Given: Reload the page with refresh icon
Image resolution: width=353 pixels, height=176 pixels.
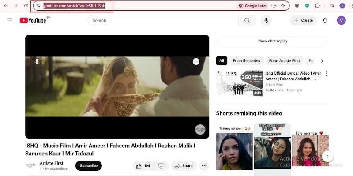Looking at the screenshot, I should pos(26,6).
